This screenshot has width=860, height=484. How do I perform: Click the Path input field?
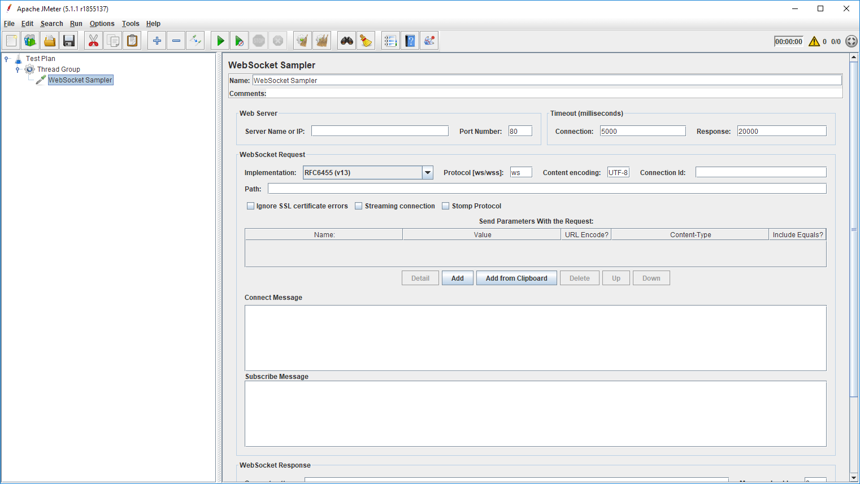tap(547, 189)
